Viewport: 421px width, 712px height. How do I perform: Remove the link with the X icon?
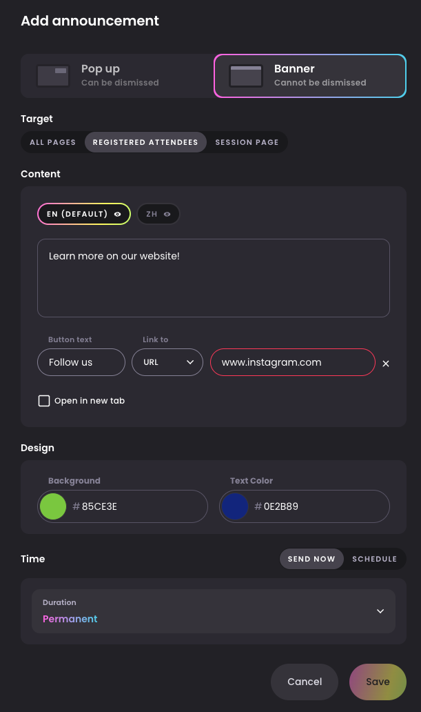pos(386,364)
